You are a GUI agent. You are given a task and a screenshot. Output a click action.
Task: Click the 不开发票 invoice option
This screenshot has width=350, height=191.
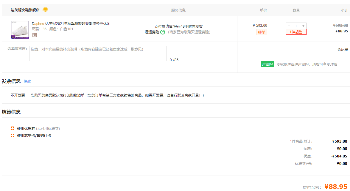point(18,95)
